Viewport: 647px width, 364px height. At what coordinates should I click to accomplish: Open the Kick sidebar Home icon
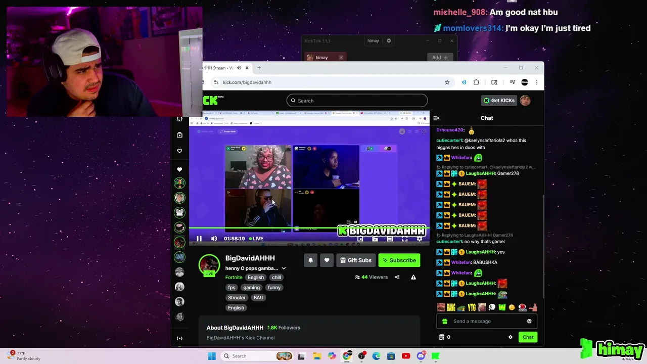click(179, 119)
